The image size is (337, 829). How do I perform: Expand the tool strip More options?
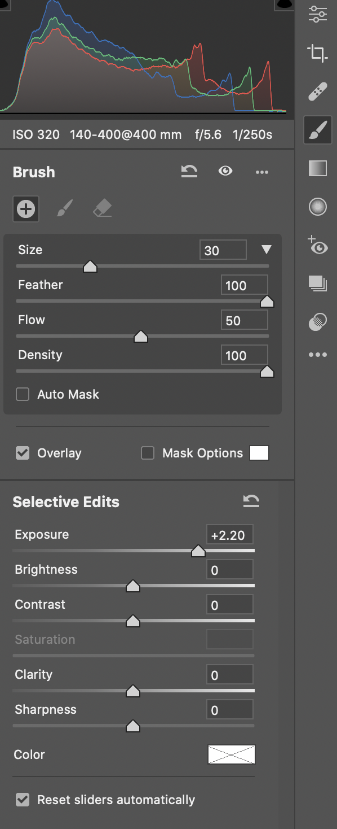[317, 355]
